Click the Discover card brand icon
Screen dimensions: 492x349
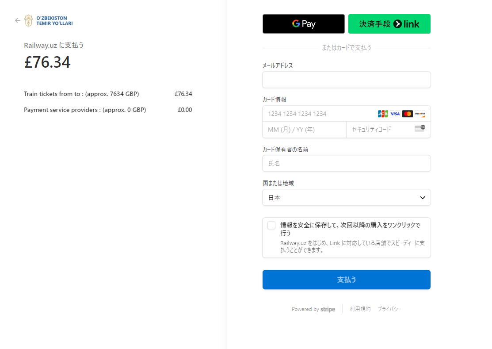coord(420,114)
